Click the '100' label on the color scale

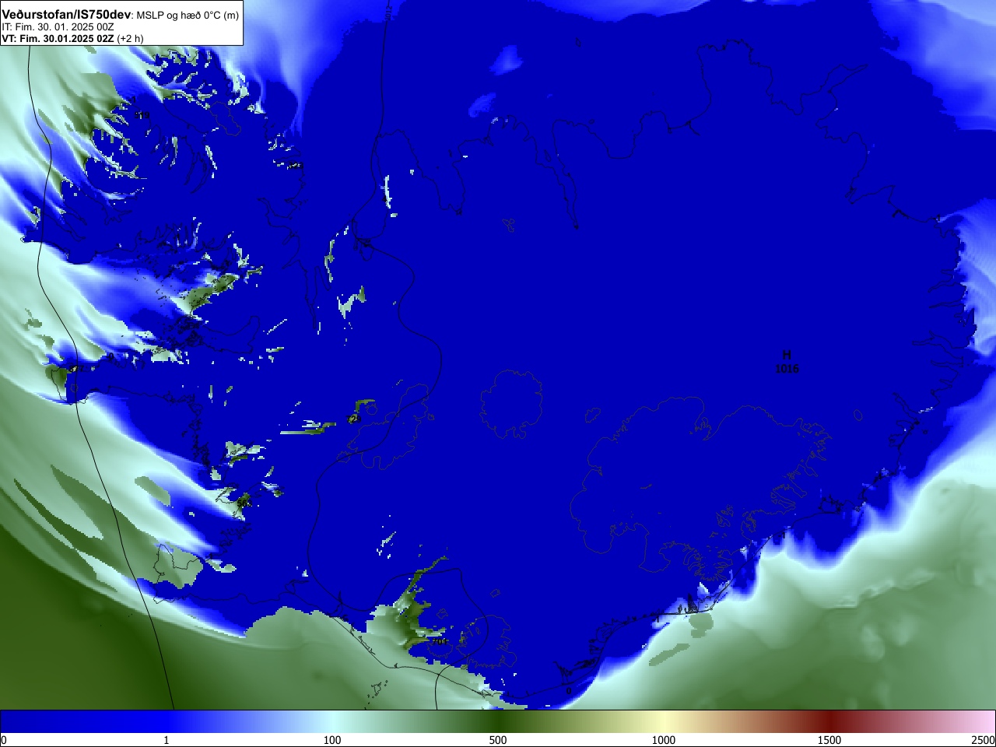coord(332,740)
